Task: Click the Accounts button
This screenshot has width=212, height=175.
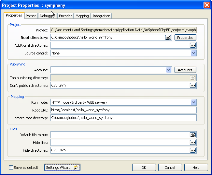Action: point(185,70)
